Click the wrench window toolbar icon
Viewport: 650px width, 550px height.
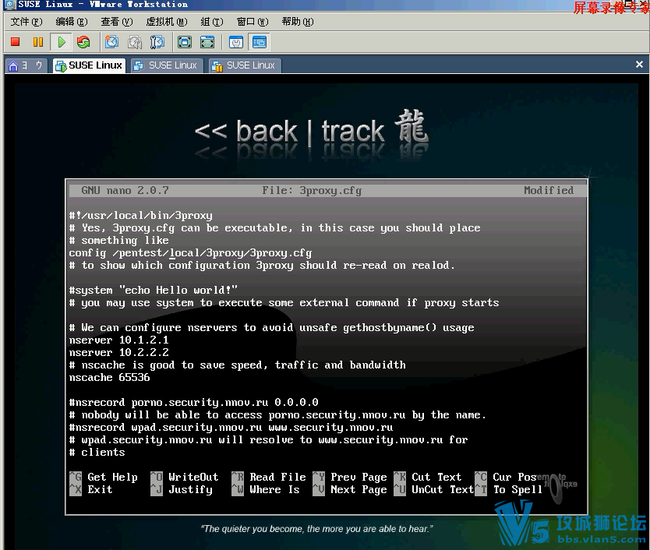click(236, 42)
